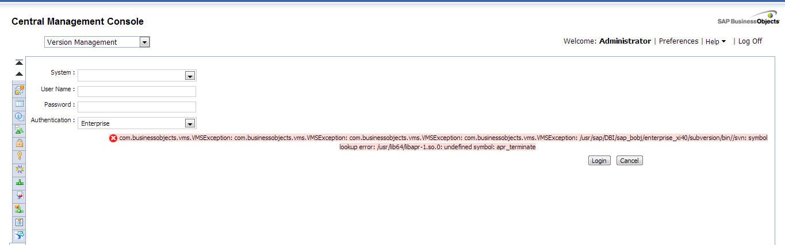Open the sidebar table-layout icon
Screen dimensions: 785x245
(19, 103)
